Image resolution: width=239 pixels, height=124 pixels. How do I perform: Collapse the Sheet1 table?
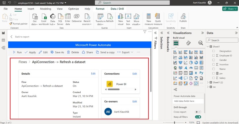pyautogui.click(x=208, y=47)
